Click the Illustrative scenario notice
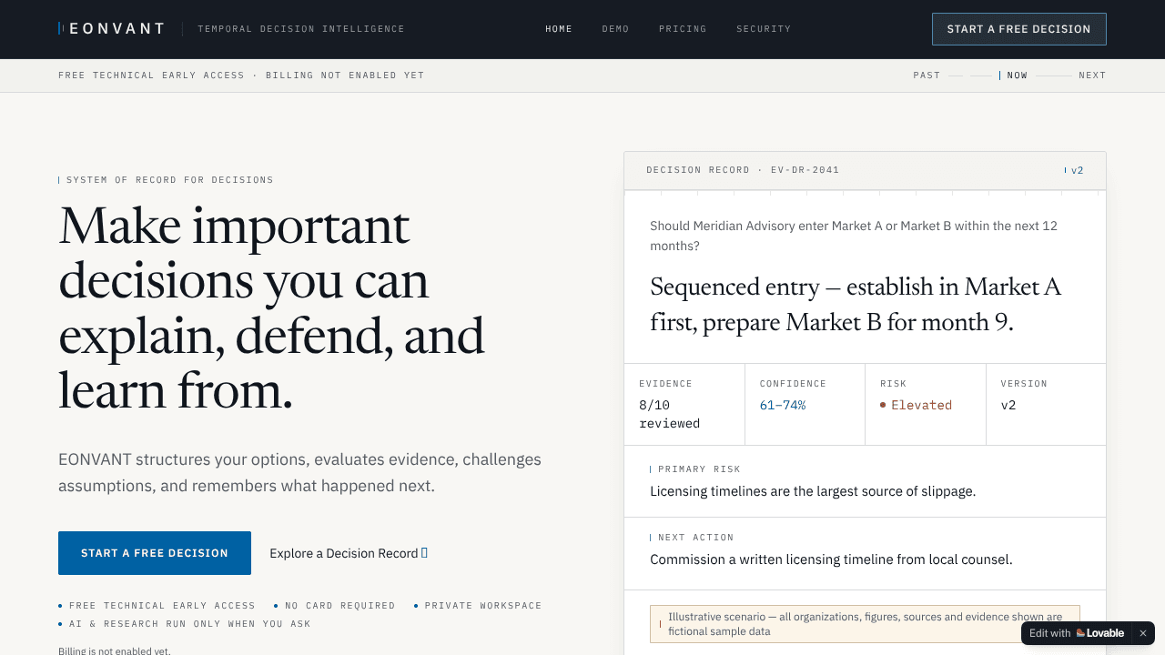 (x=865, y=624)
